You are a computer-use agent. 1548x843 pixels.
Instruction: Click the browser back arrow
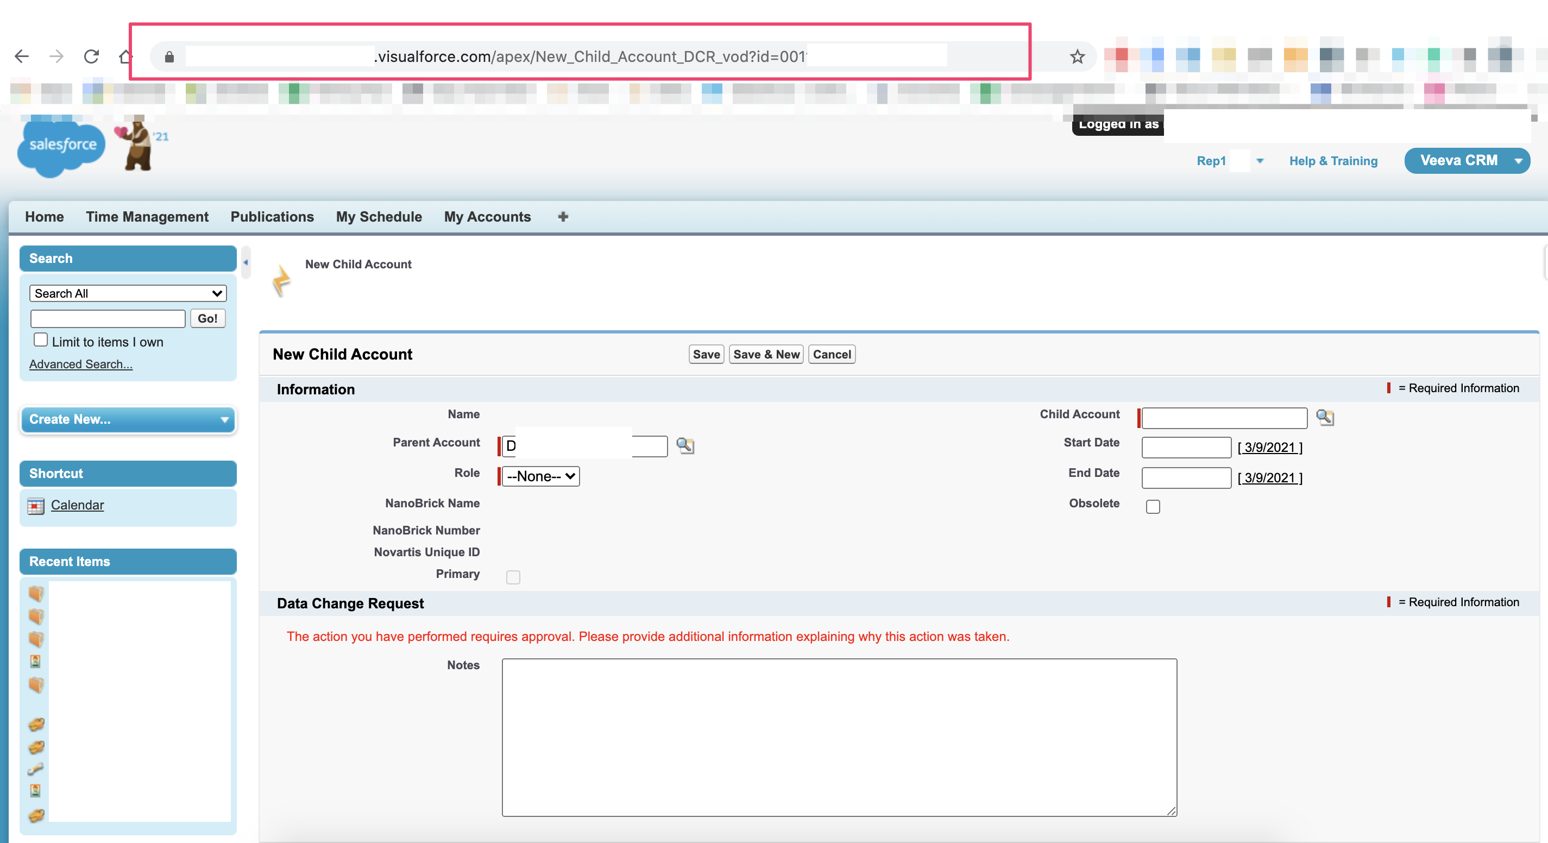[22, 56]
